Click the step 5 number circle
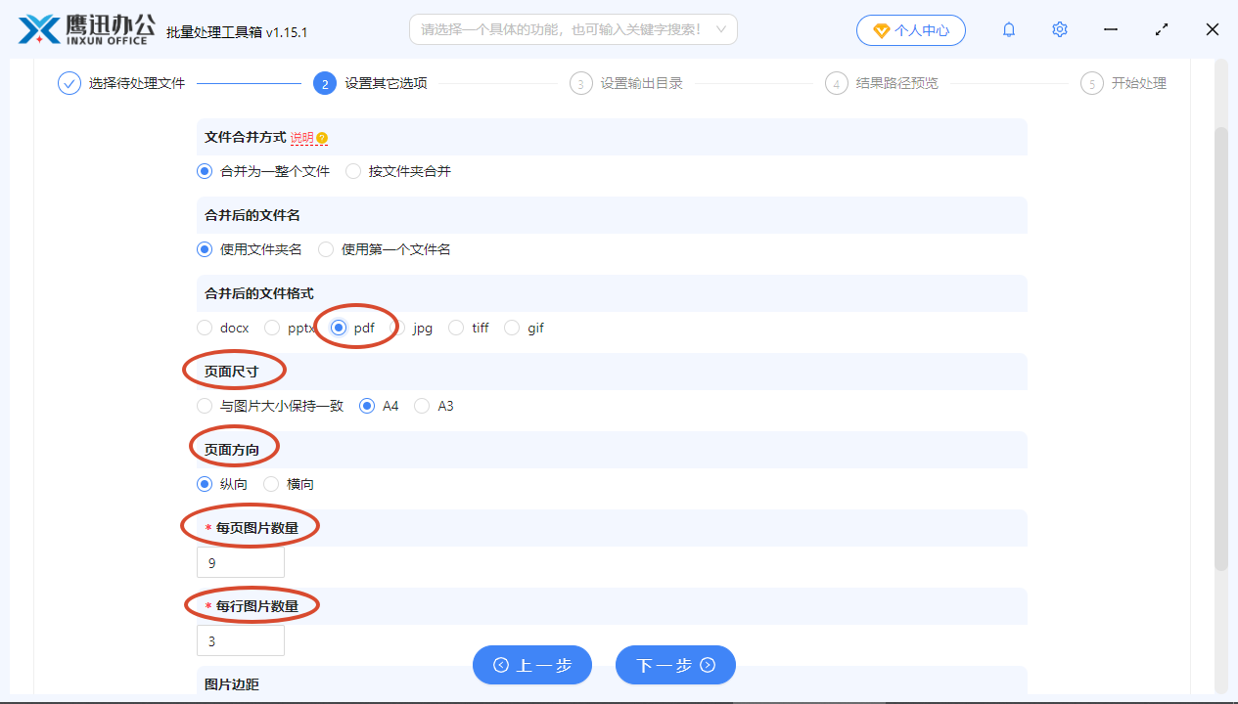Viewport: 1238px width, 704px height. 1092,83
